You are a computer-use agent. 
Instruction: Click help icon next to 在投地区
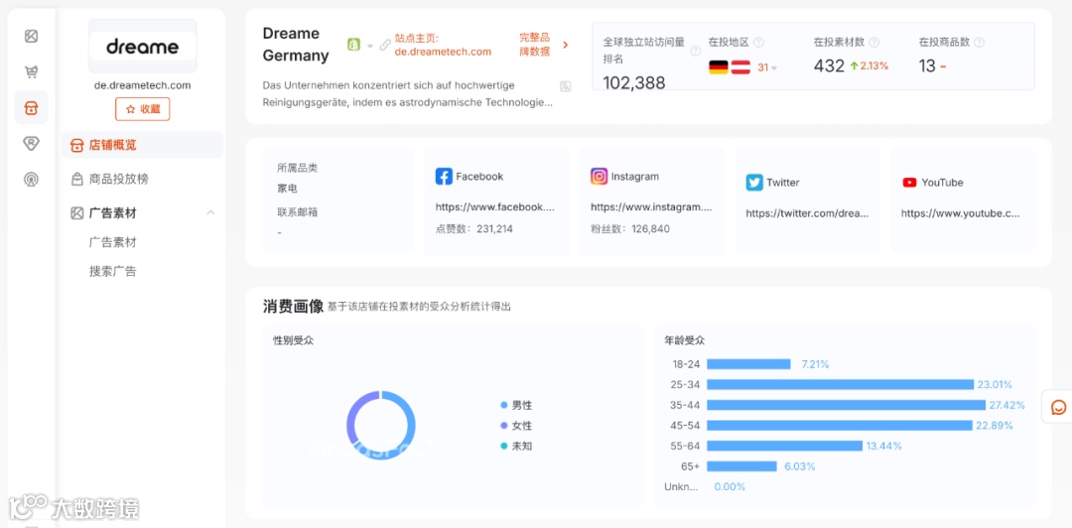[x=758, y=43]
